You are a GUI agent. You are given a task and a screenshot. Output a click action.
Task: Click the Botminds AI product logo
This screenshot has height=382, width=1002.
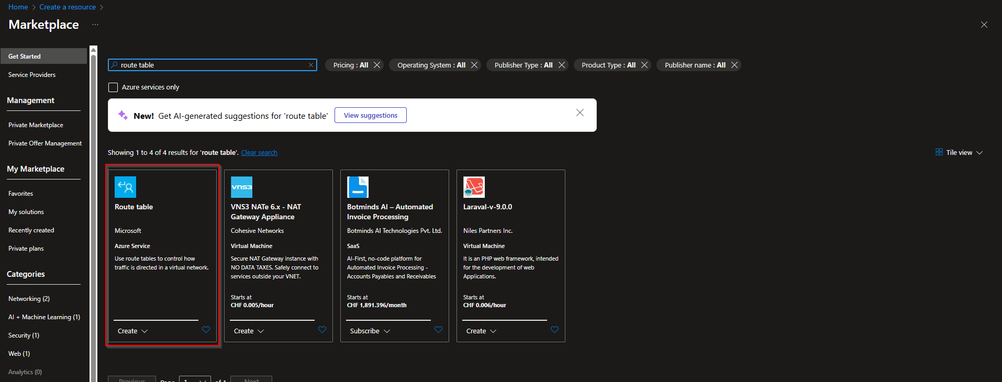point(358,187)
